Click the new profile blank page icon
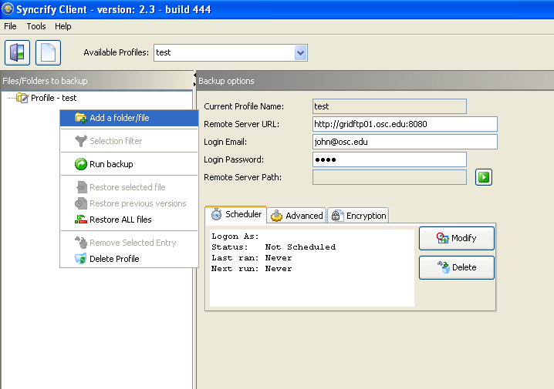This screenshot has height=389, width=554. click(48, 53)
